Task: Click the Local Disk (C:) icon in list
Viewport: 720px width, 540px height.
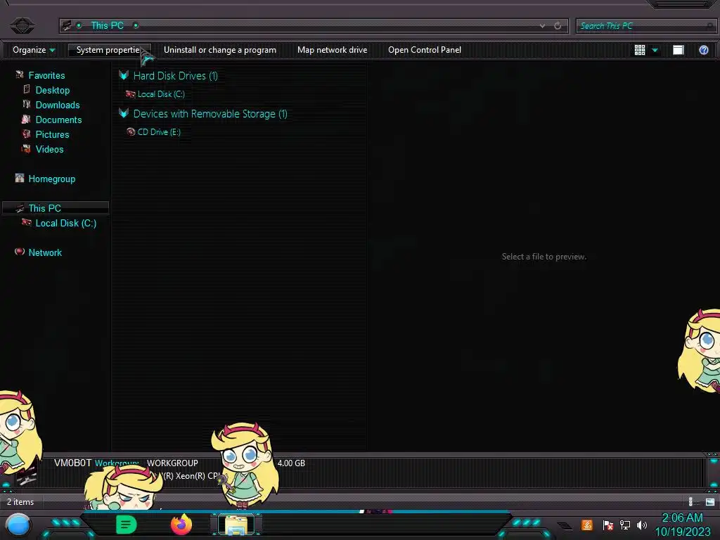Action: tap(130, 94)
